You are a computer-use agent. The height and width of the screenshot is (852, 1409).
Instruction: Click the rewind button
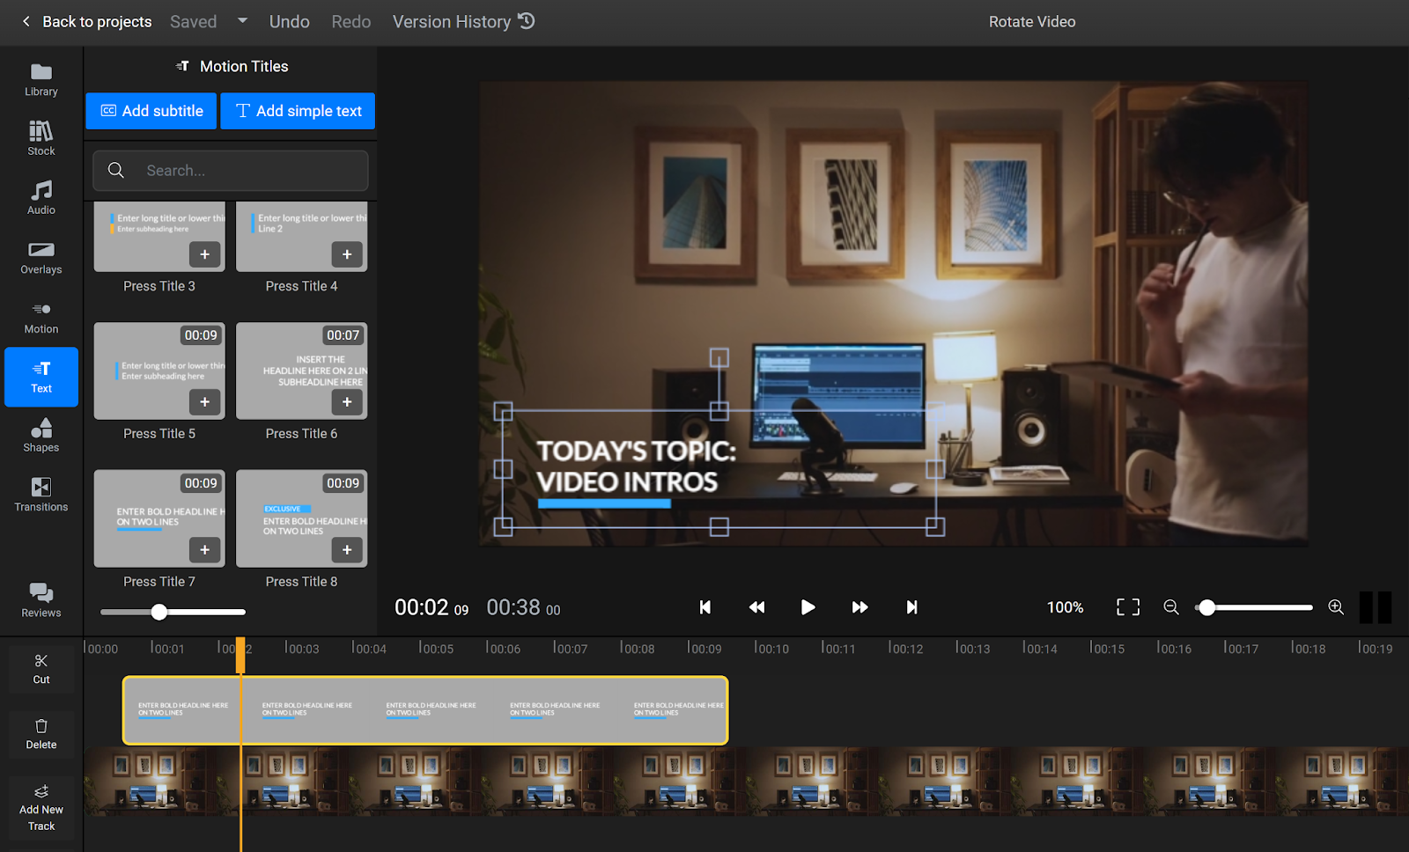(756, 607)
